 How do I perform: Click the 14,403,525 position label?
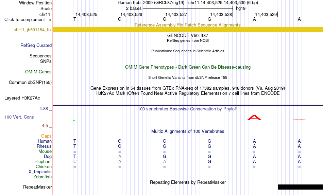pyautogui.click(x=86, y=14)
